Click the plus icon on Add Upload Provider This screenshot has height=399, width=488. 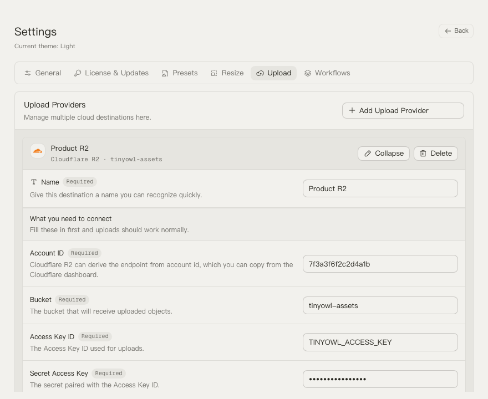(x=352, y=110)
